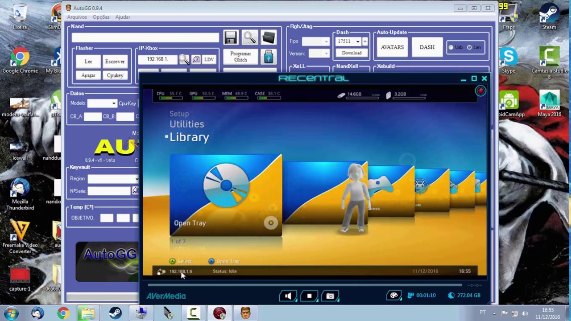Click the Ler button in Flasher

point(88,62)
